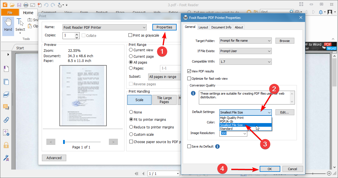This screenshot has height=178, width=338.
Task: Click the Properties button
Action: (x=164, y=27)
